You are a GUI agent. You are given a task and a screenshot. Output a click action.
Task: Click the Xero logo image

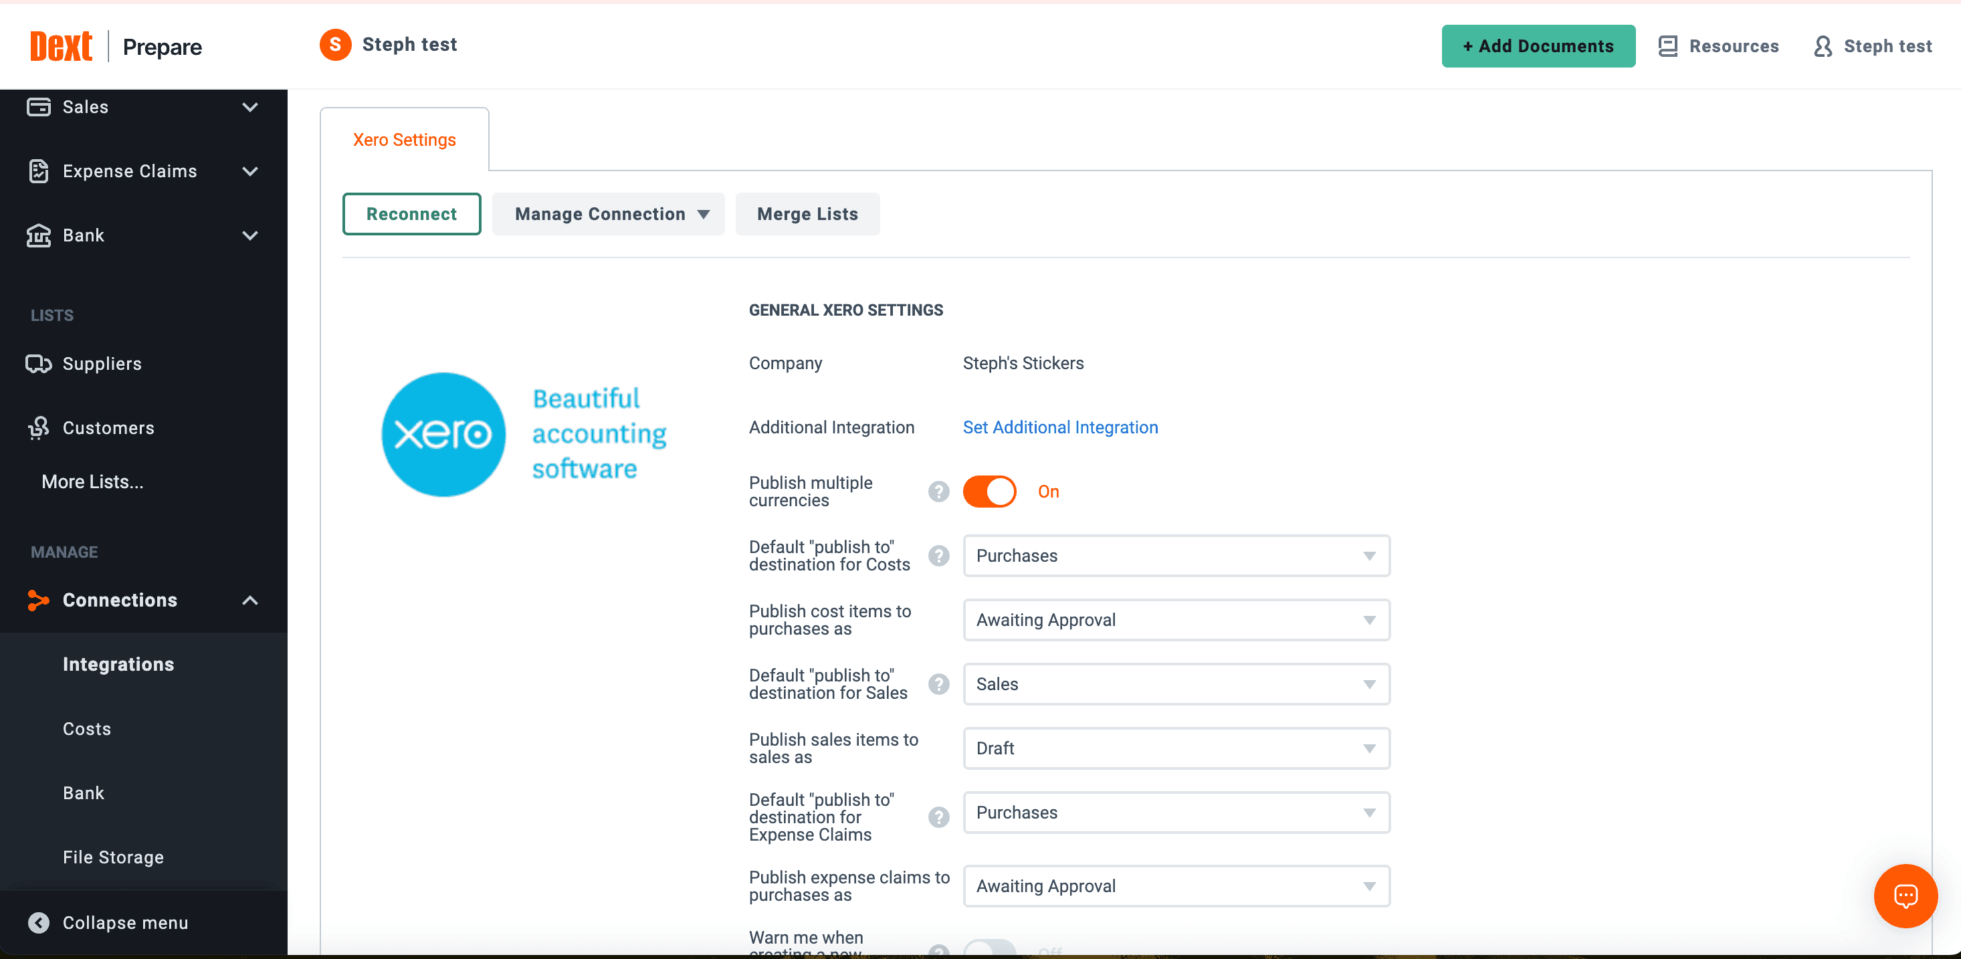pos(443,435)
